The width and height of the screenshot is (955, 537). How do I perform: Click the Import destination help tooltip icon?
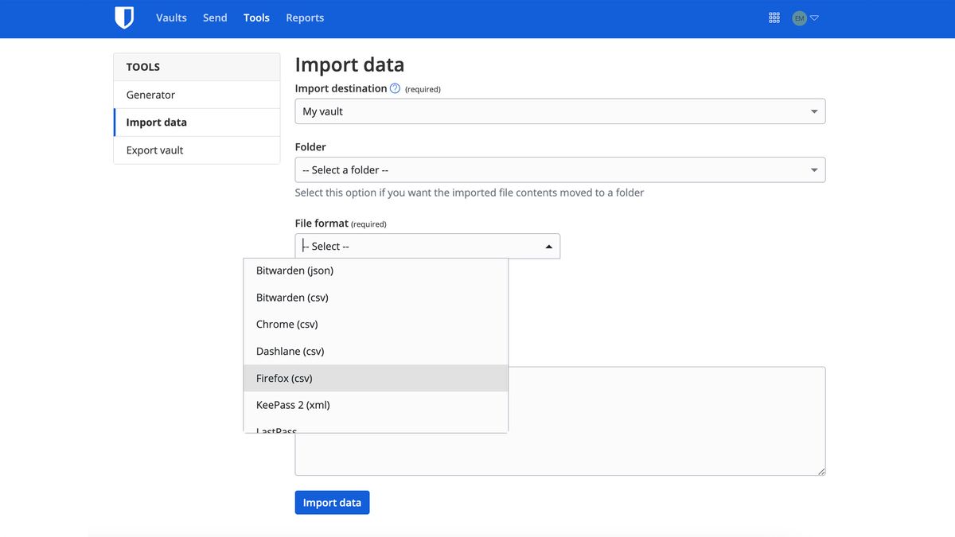point(395,88)
